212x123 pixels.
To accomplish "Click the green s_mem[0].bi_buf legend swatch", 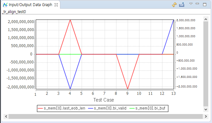I will tap(132, 108).
